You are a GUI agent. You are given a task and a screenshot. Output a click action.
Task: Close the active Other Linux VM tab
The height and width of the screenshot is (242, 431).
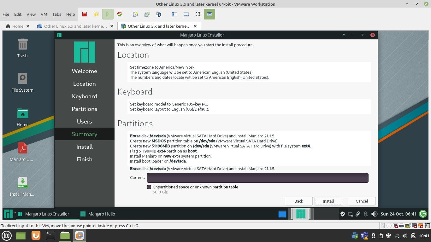click(x=195, y=26)
